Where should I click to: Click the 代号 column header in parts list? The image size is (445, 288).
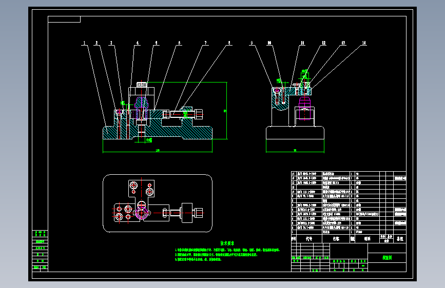(x=309, y=239)
